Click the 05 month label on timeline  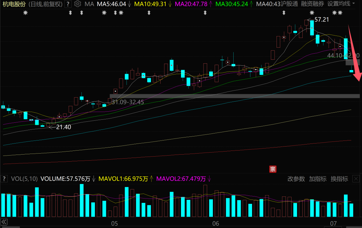point(115,224)
